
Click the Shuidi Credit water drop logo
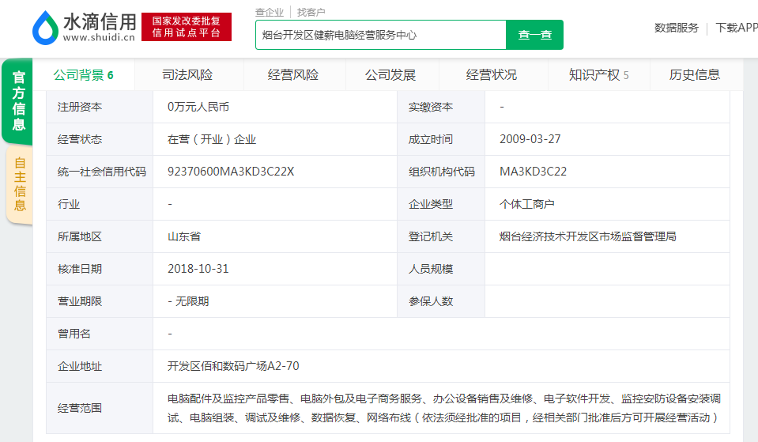click(46, 28)
